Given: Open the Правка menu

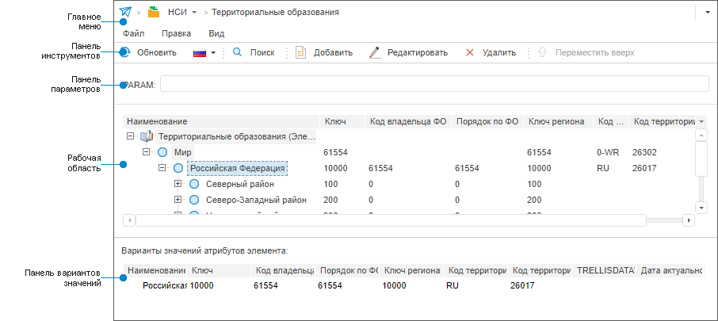Looking at the screenshot, I should [x=176, y=33].
